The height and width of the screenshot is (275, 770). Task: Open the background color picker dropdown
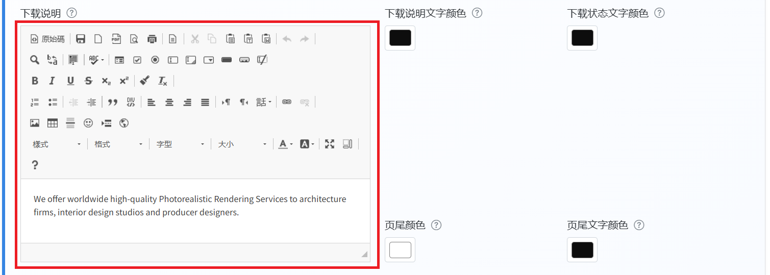307,144
